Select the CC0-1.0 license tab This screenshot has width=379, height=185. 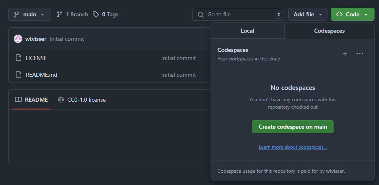click(x=82, y=100)
